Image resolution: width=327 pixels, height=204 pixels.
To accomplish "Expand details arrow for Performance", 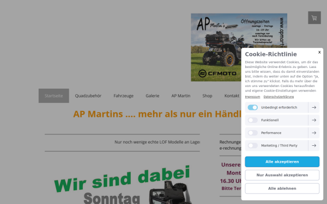I will click(314, 133).
